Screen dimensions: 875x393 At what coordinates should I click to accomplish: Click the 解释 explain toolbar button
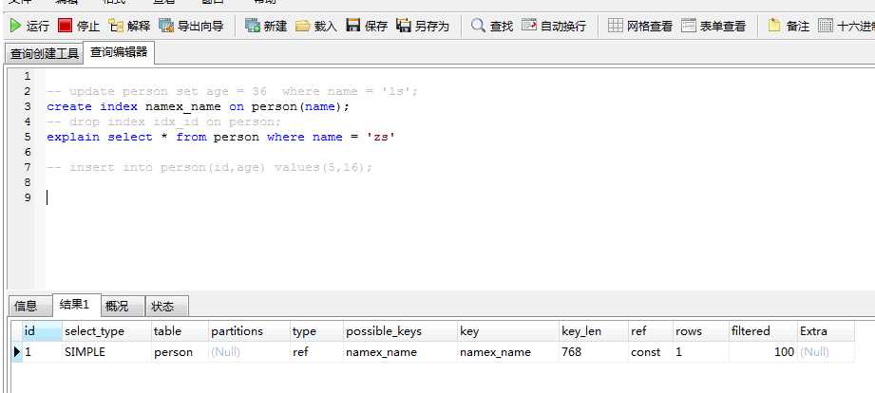tap(129, 26)
